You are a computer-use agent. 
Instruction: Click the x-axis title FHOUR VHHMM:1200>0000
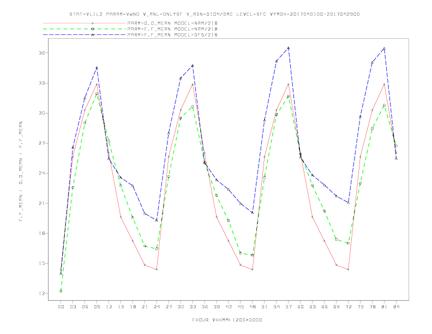tap(227, 320)
